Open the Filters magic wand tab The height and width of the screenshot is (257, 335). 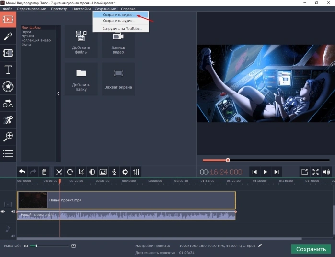pyautogui.click(x=8, y=36)
